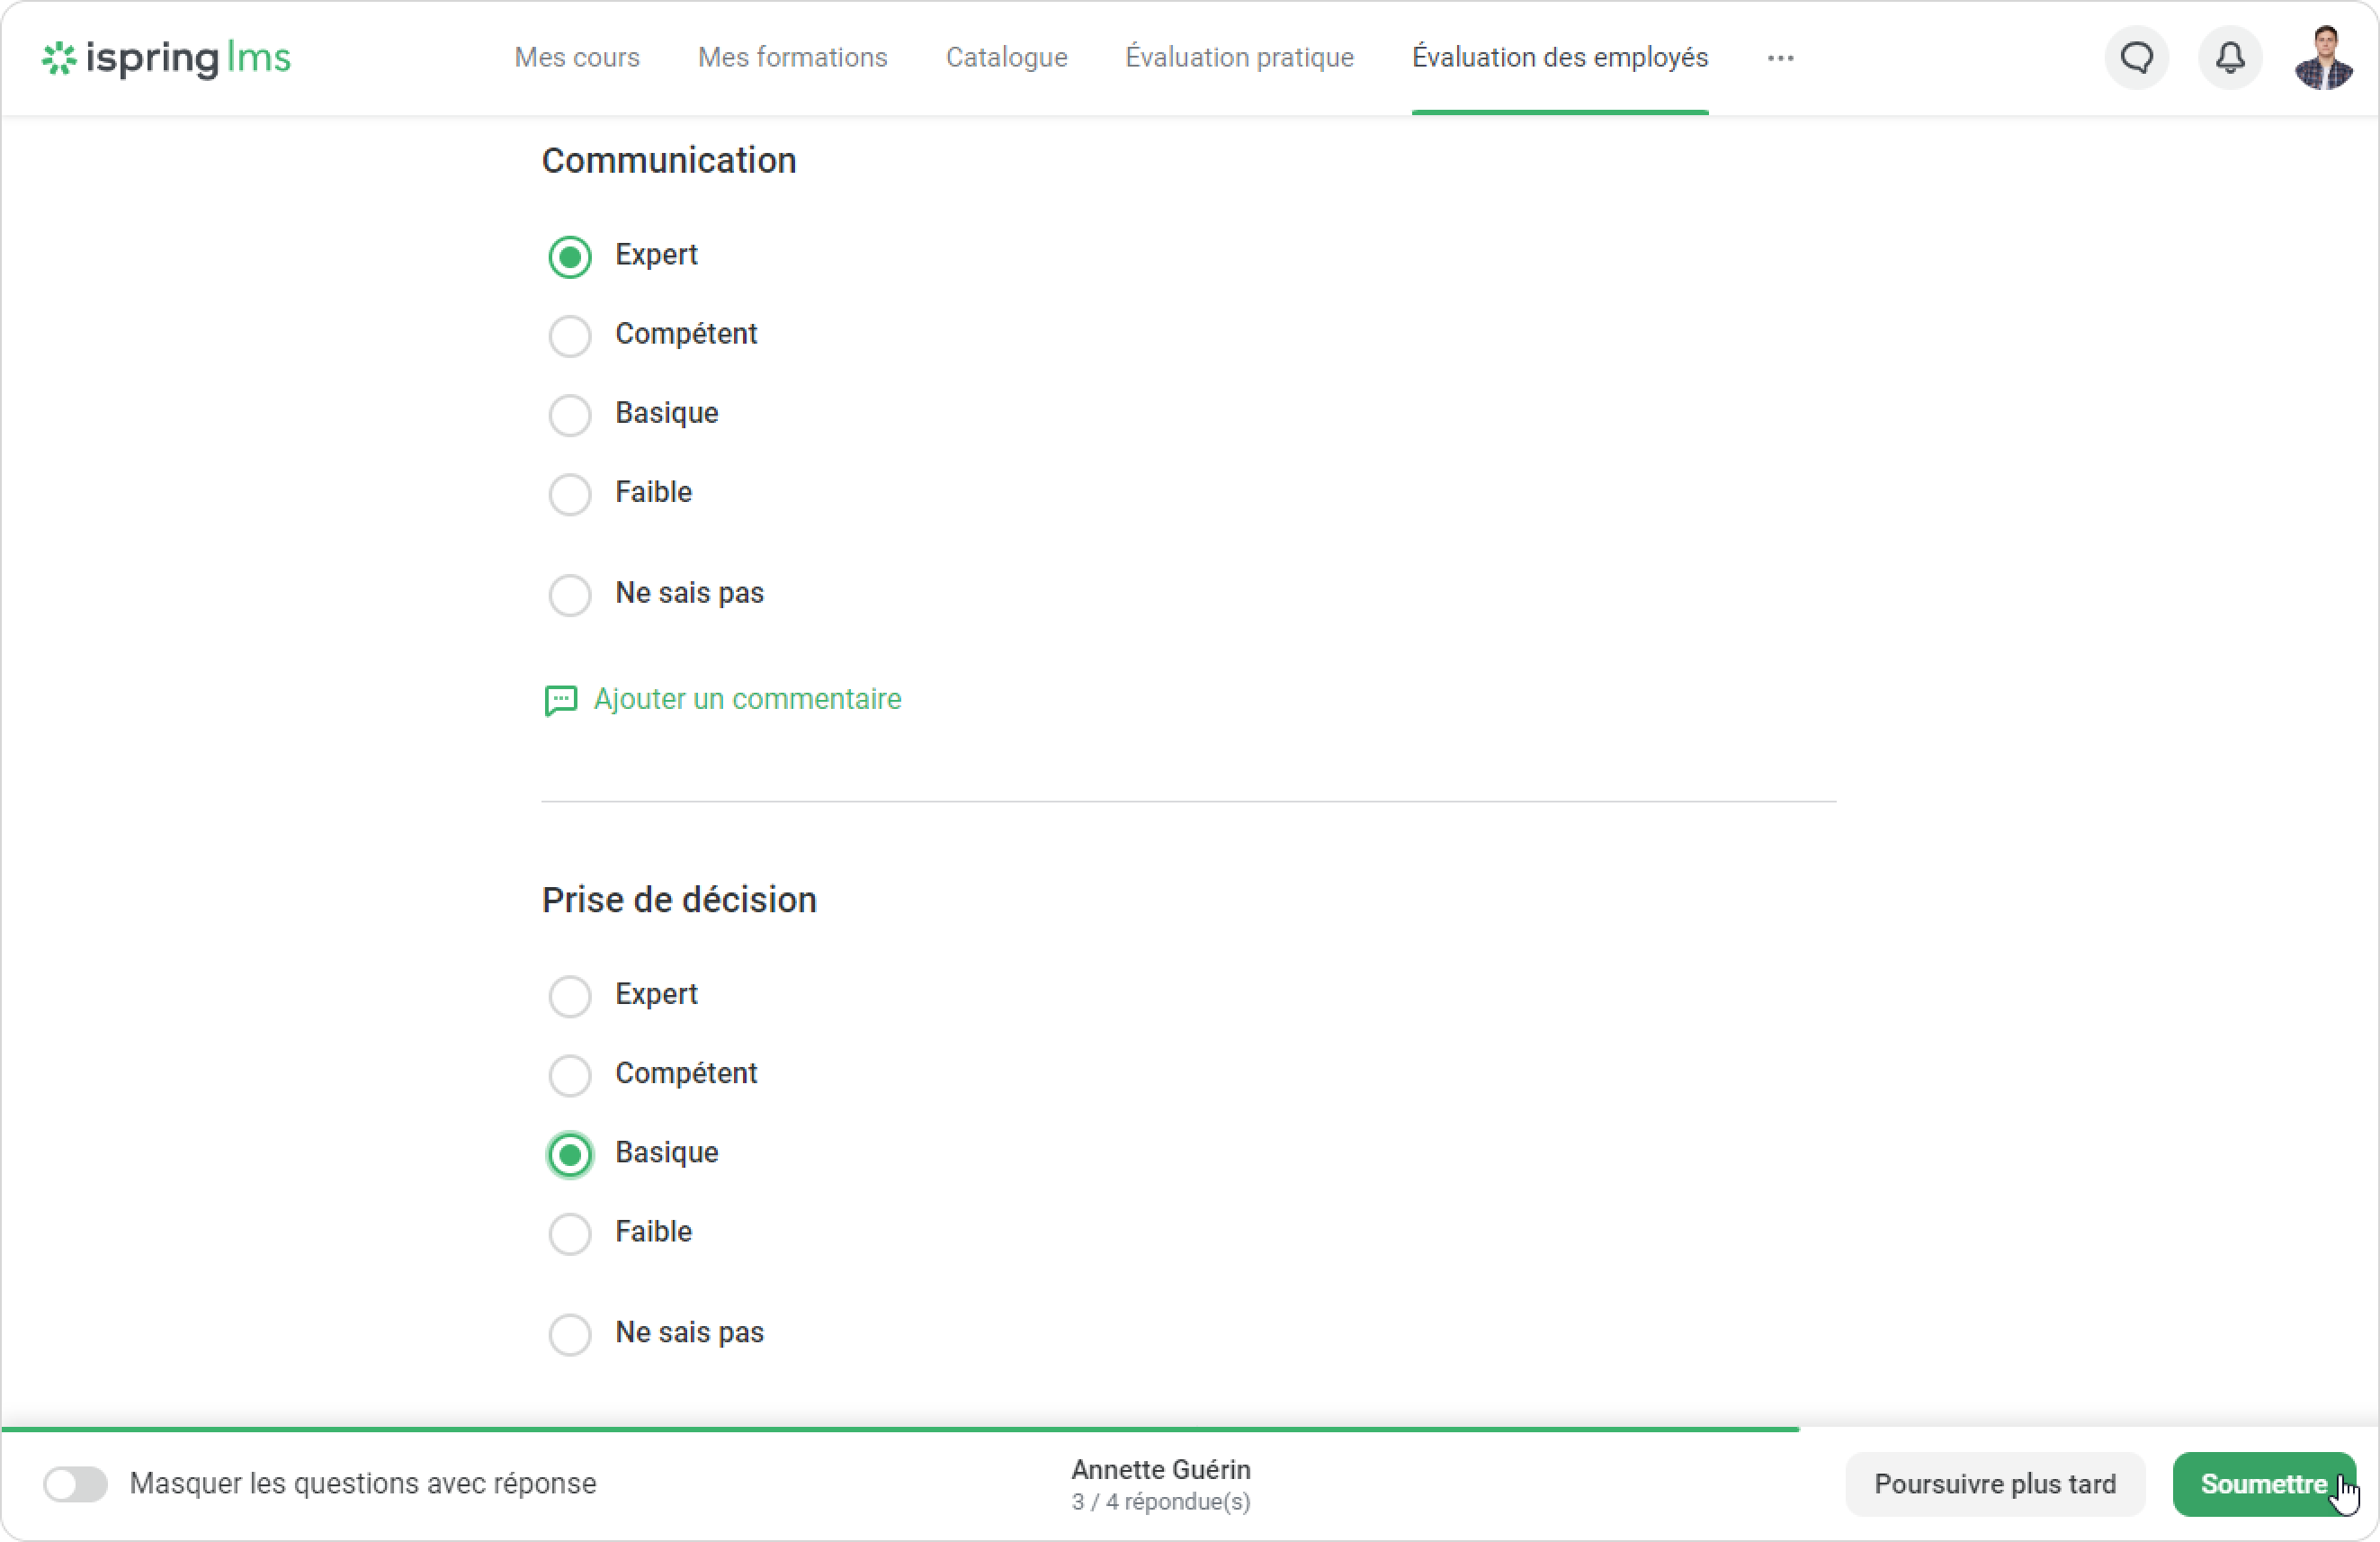Switch to Évaluation pratique tab

point(1239,58)
